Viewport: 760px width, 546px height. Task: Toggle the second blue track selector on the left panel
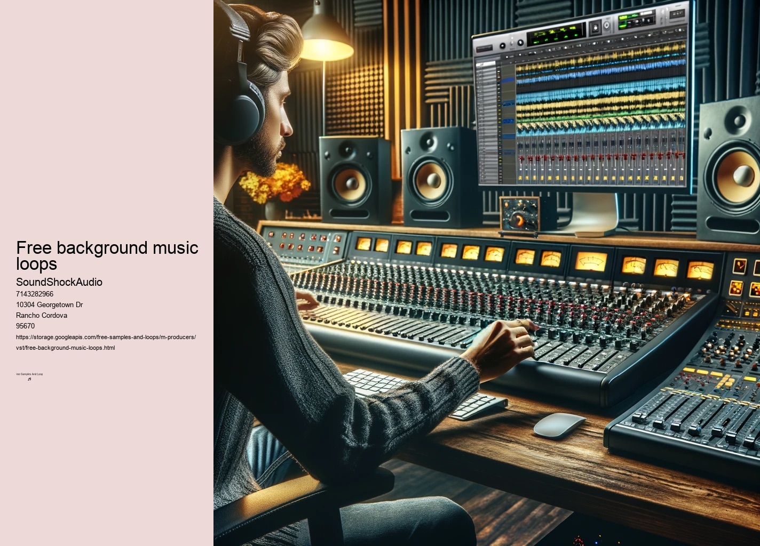point(508,104)
